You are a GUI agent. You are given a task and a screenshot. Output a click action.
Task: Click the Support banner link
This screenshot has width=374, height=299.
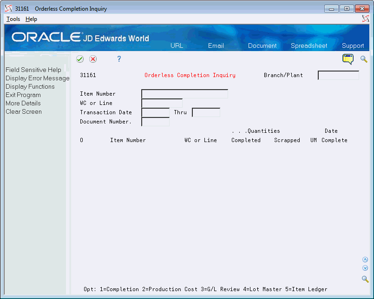tap(353, 45)
